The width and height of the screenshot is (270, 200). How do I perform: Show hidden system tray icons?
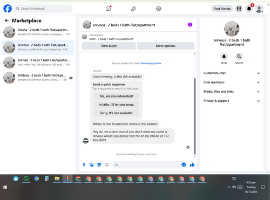click(229, 187)
